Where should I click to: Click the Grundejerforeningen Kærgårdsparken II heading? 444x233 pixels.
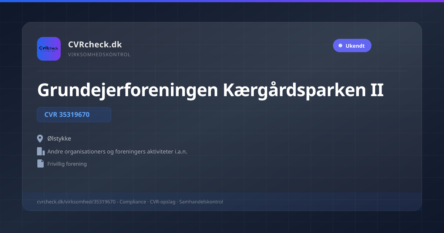point(210,90)
